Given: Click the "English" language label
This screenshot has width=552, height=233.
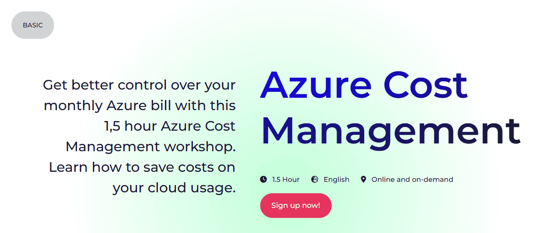Looking at the screenshot, I should (x=336, y=180).
